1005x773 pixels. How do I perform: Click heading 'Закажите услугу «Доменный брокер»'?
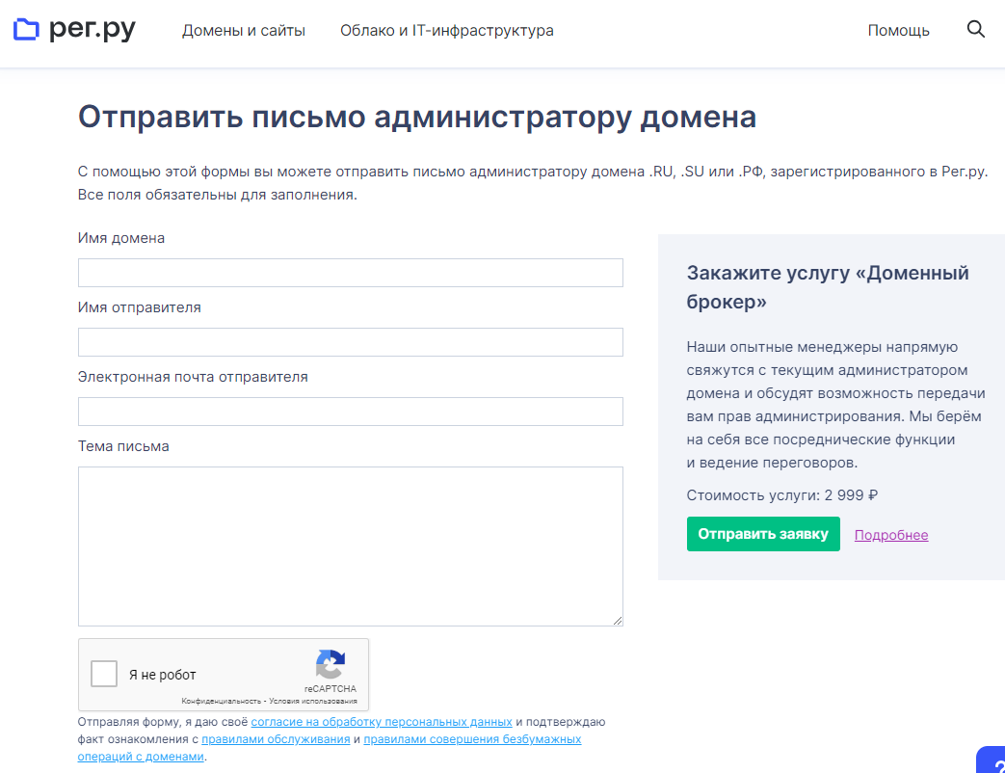tap(828, 287)
